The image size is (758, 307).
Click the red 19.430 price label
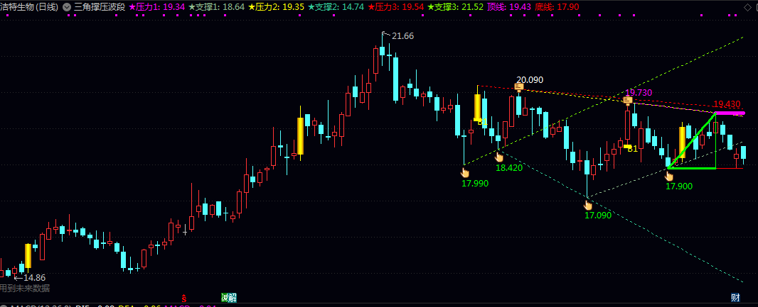[x=727, y=104]
